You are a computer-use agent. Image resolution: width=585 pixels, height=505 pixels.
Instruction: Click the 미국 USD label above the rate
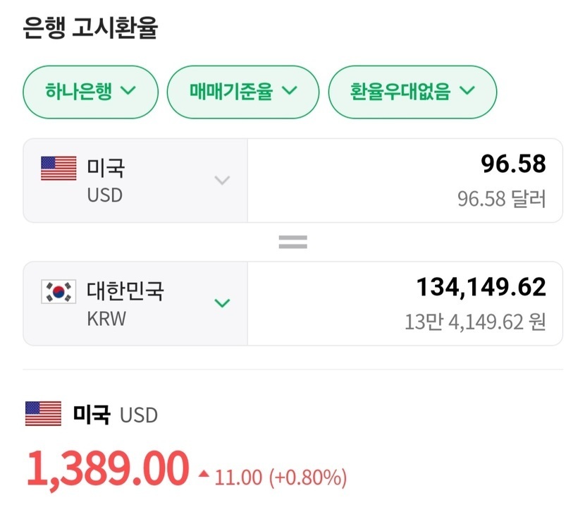click(x=115, y=414)
